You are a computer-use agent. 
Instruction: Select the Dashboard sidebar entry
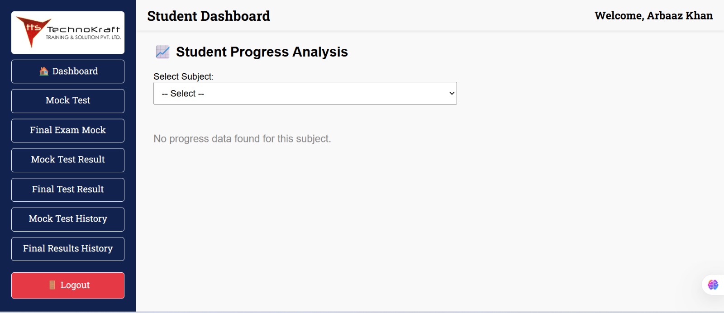pyautogui.click(x=67, y=71)
